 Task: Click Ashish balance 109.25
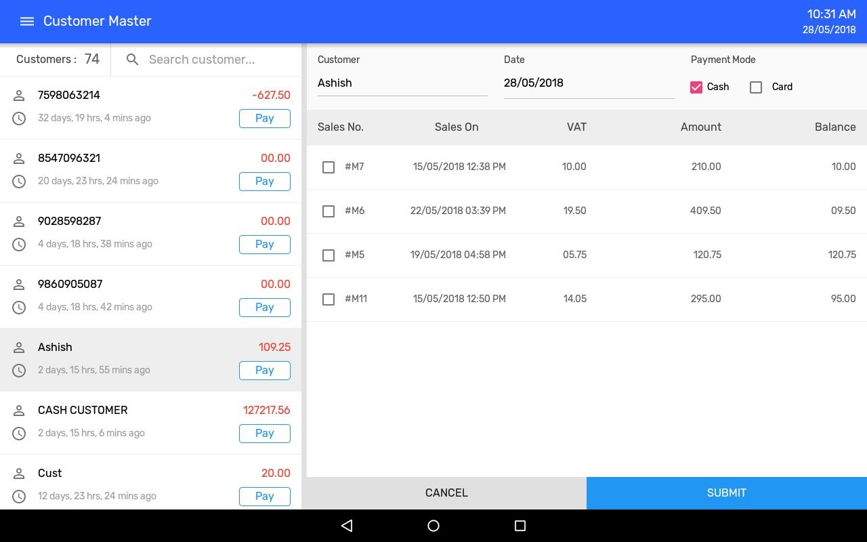click(x=274, y=348)
